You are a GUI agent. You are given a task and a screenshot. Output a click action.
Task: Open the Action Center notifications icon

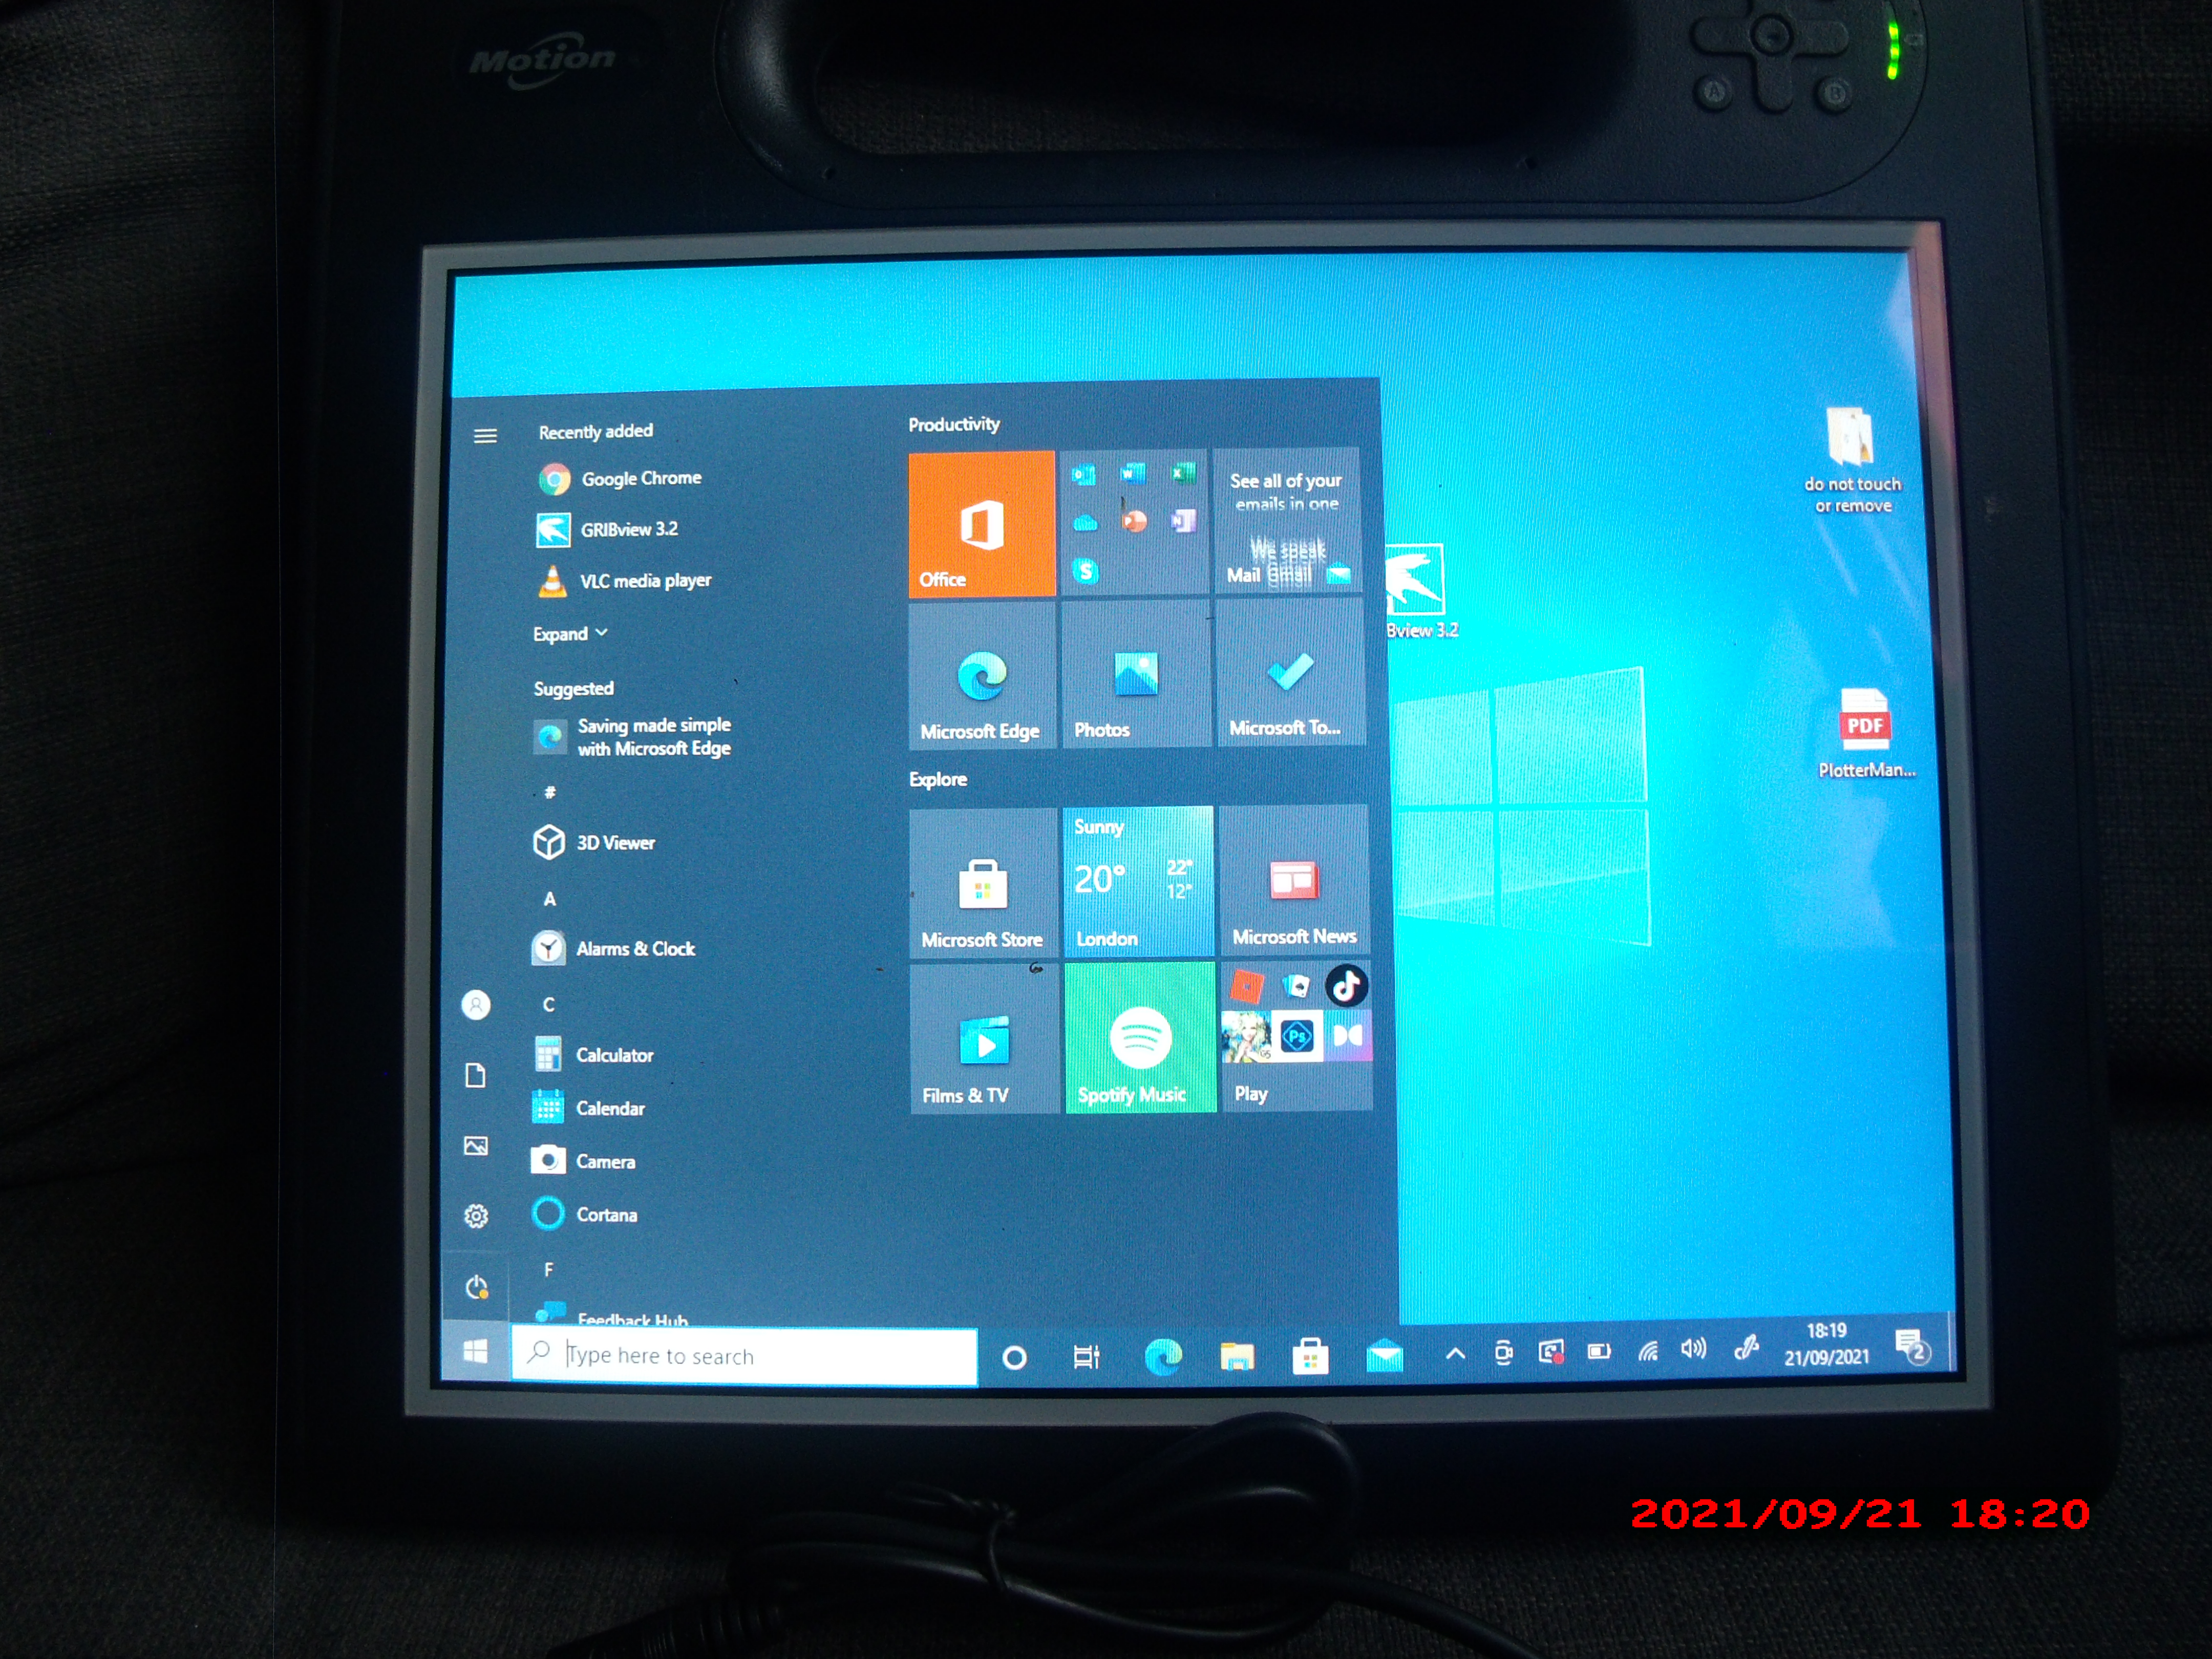pyautogui.click(x=1912, y=1346)
